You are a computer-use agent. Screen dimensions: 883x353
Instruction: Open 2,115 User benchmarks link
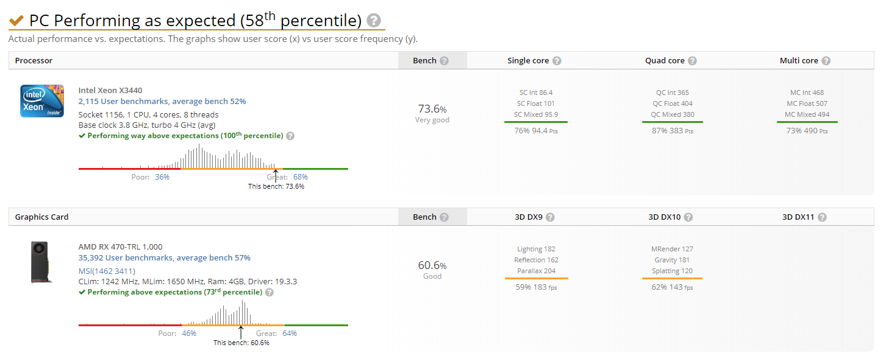click(162, 102)
